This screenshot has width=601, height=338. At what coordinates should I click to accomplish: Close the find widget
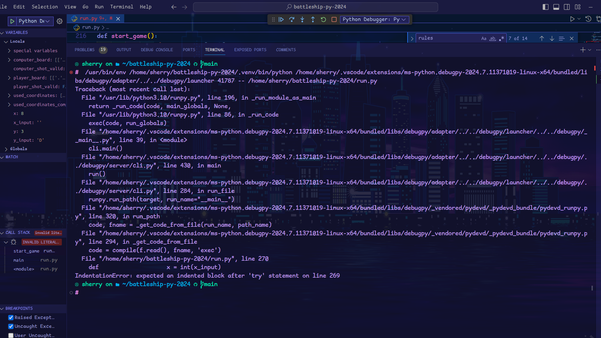(571, 38)
